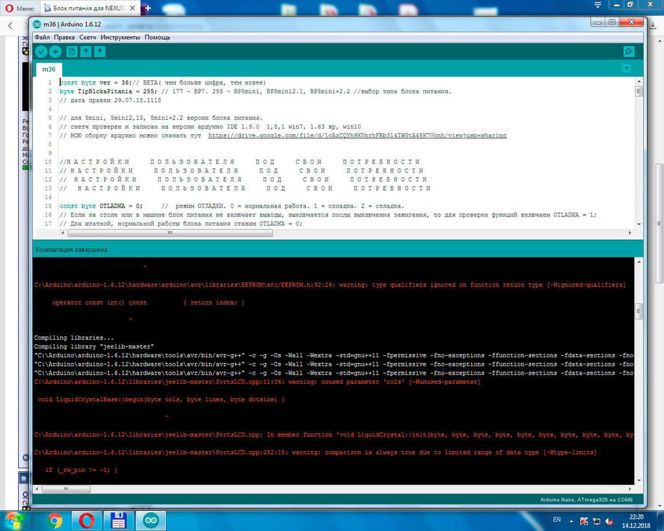Save the sketch with the Save icon
Image resolution: width=664 pixels, height=531 pixels.
100,52
